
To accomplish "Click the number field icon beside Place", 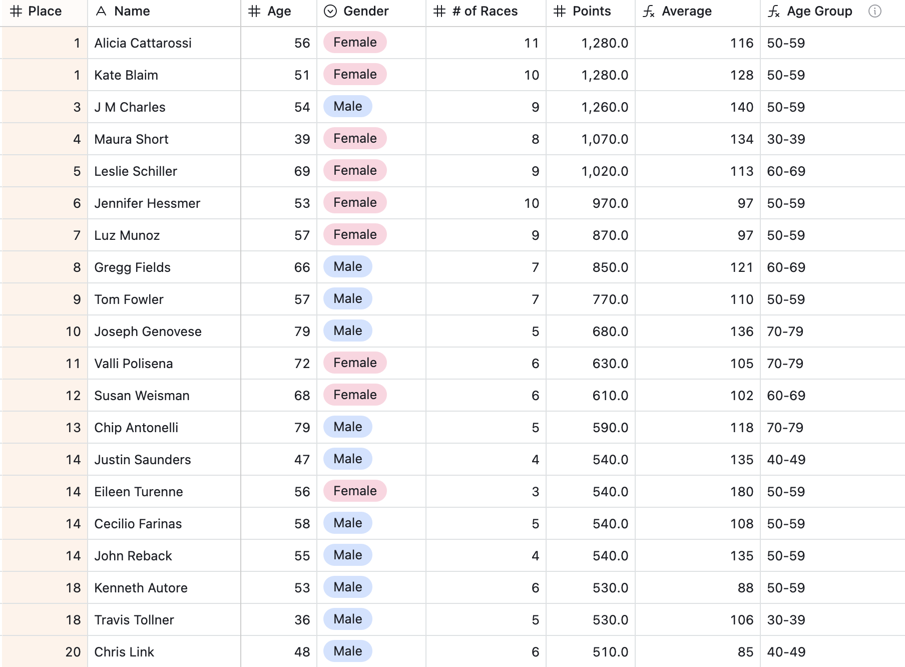I will [16, 11].
